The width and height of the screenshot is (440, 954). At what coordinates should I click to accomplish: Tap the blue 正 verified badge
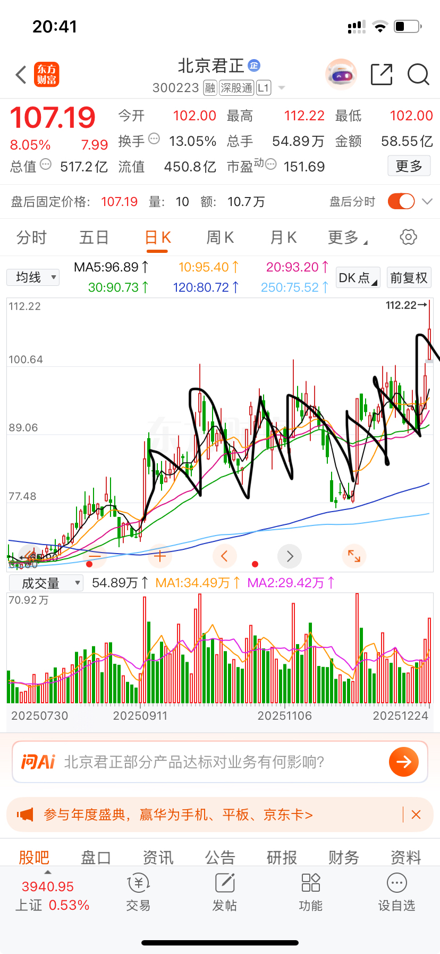tap(254, 65)
